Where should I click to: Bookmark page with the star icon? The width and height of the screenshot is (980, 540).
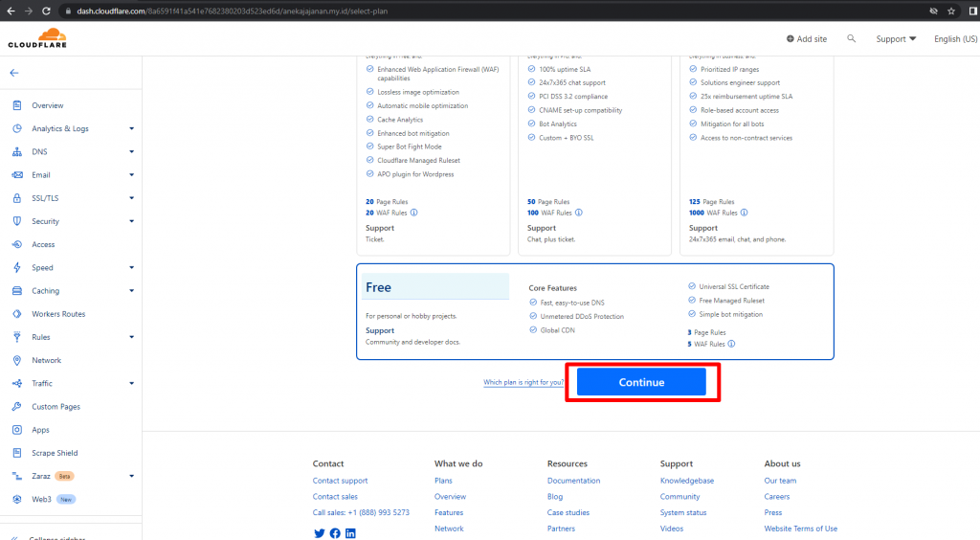[950, 11]
